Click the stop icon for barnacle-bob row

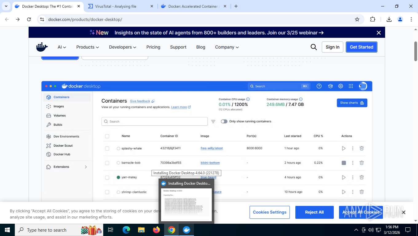[x=344, y=163]
